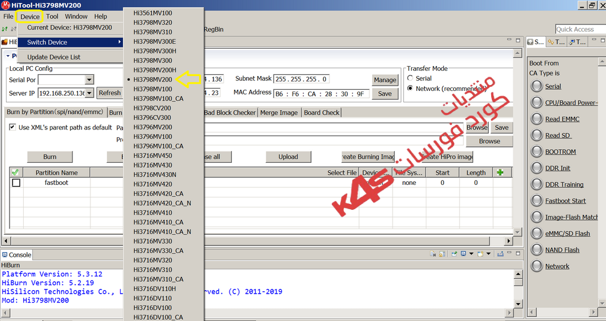Click the Serial round status indicator

coord(536,86)
